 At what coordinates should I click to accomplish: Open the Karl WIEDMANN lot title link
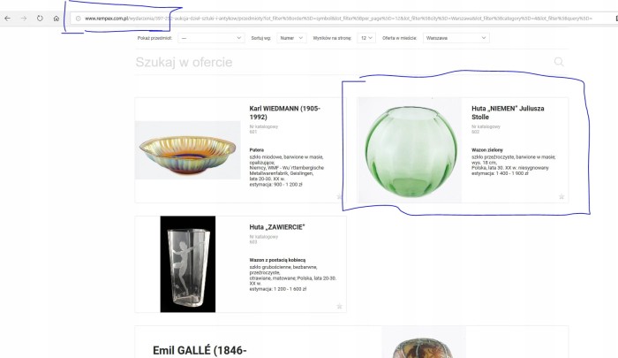click(x=284, y=112)
